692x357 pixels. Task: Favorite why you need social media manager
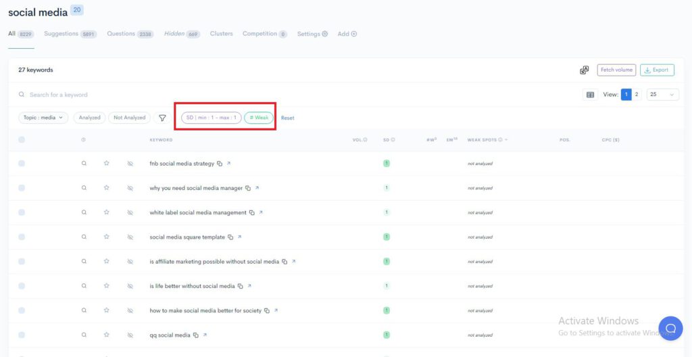click(x=106, y=188)
